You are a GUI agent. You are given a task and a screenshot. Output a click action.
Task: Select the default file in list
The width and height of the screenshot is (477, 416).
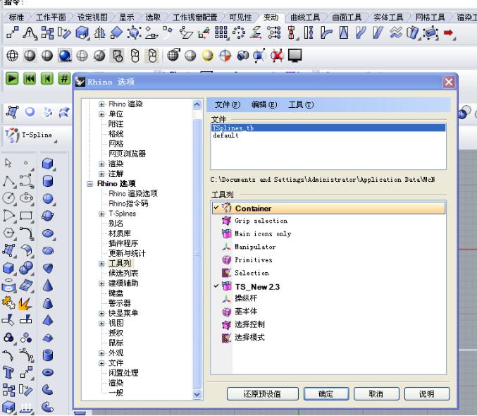225,135
